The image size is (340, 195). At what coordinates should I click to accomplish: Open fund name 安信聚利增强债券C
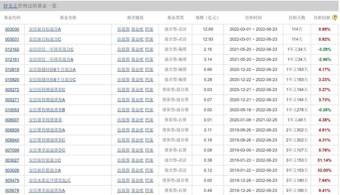click(x=47, y=140)
